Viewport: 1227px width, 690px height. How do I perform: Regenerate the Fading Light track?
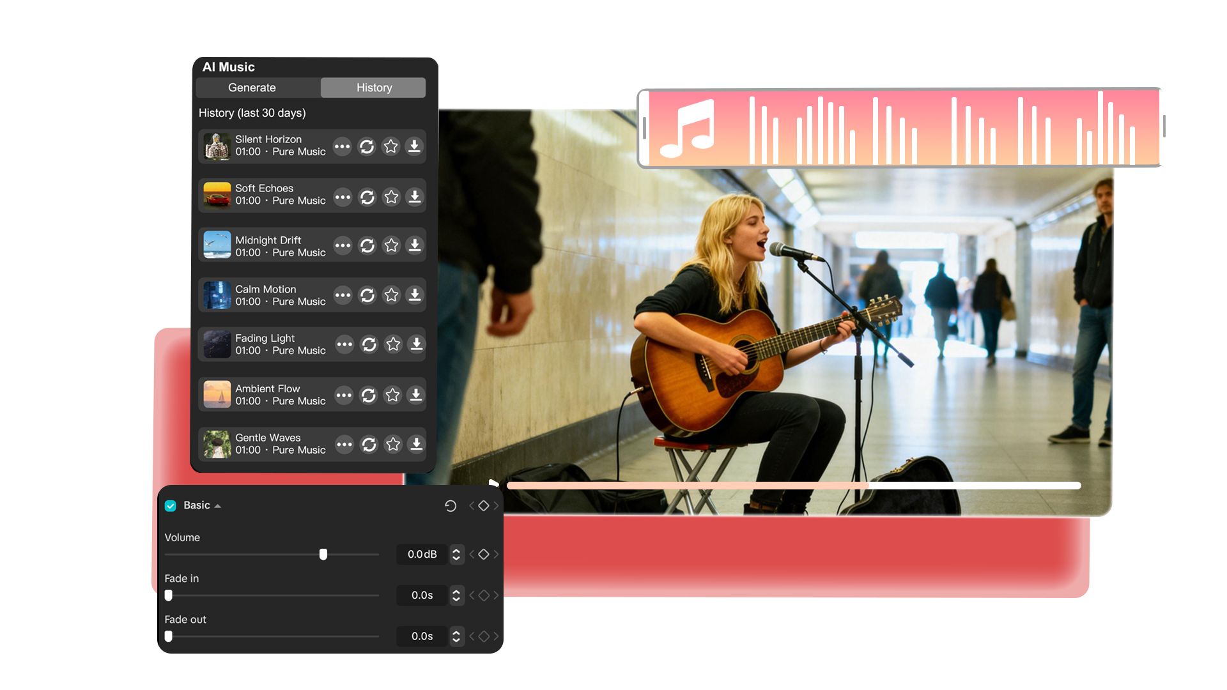point(369,344)
